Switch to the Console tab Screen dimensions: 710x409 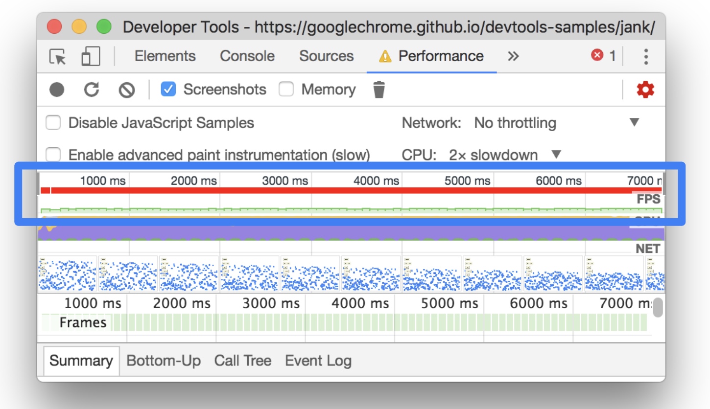(247, 56)
